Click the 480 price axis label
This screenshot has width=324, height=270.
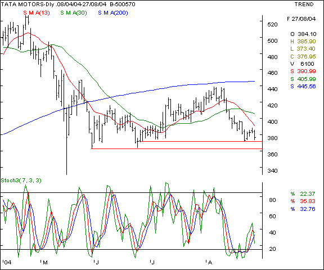click(272, 57)
